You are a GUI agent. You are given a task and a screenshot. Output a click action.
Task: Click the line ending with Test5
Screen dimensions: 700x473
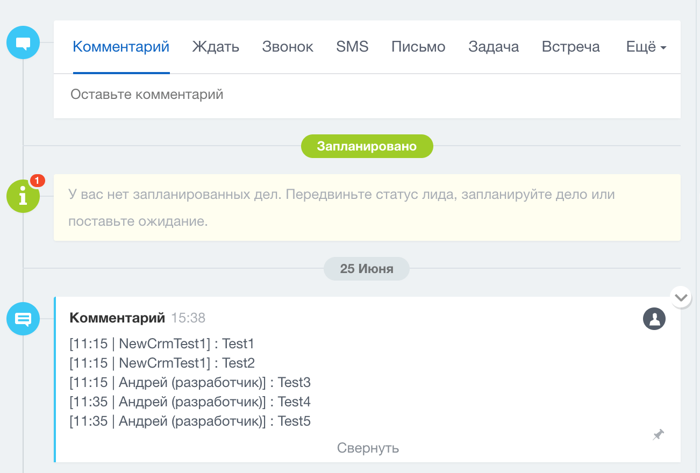point(190,421)
